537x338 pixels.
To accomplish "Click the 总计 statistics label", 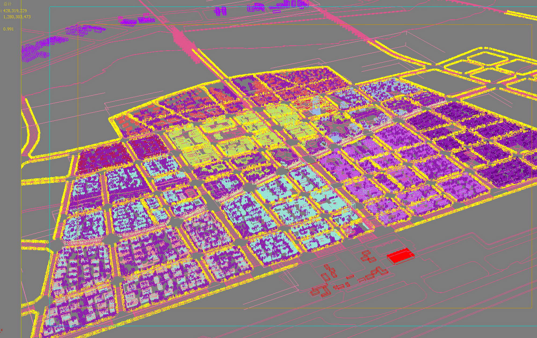I will pyautogui.click(x=8, y=4).
